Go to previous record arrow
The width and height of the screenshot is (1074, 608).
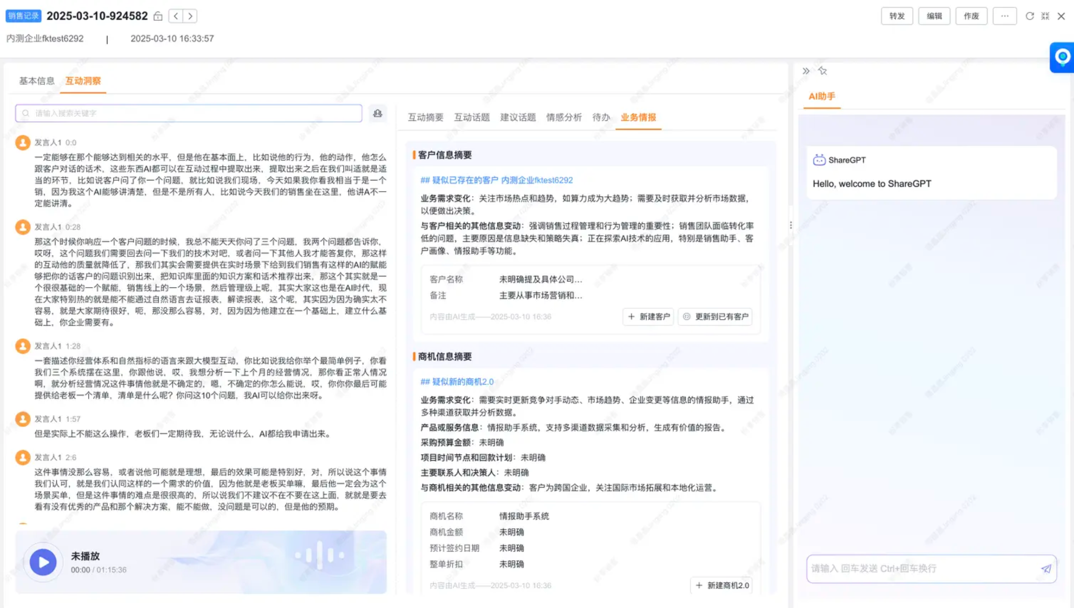[x=176, y=16]
